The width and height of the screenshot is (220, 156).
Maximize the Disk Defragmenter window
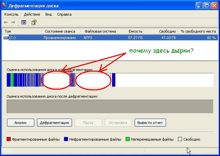(x=207, y=6)
